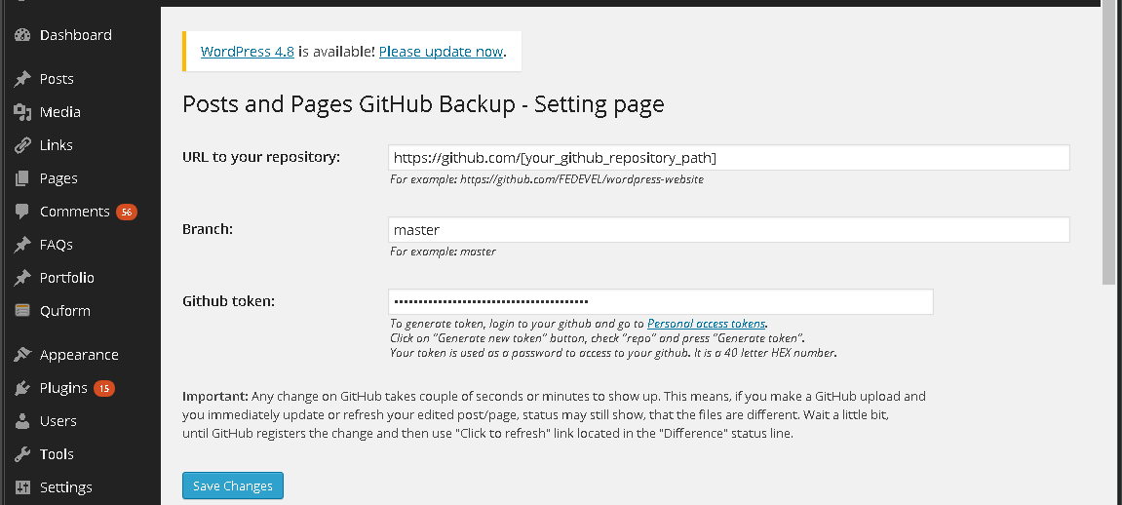
Task: Open the Users menu label
Action: point(58,421)
